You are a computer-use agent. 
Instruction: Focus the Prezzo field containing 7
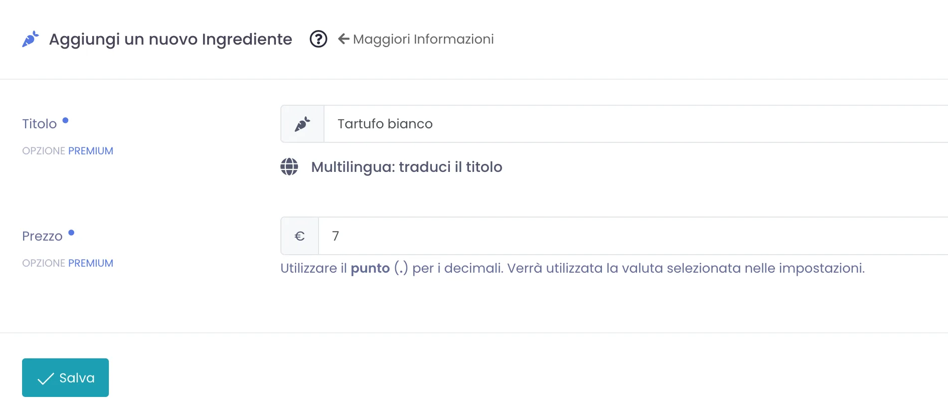pos(633,236)
